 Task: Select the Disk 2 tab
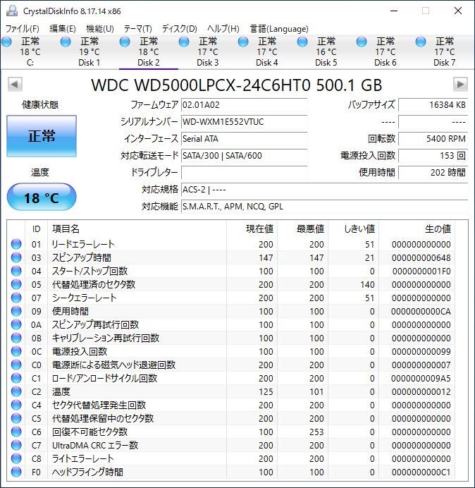(x=149, y=52)
